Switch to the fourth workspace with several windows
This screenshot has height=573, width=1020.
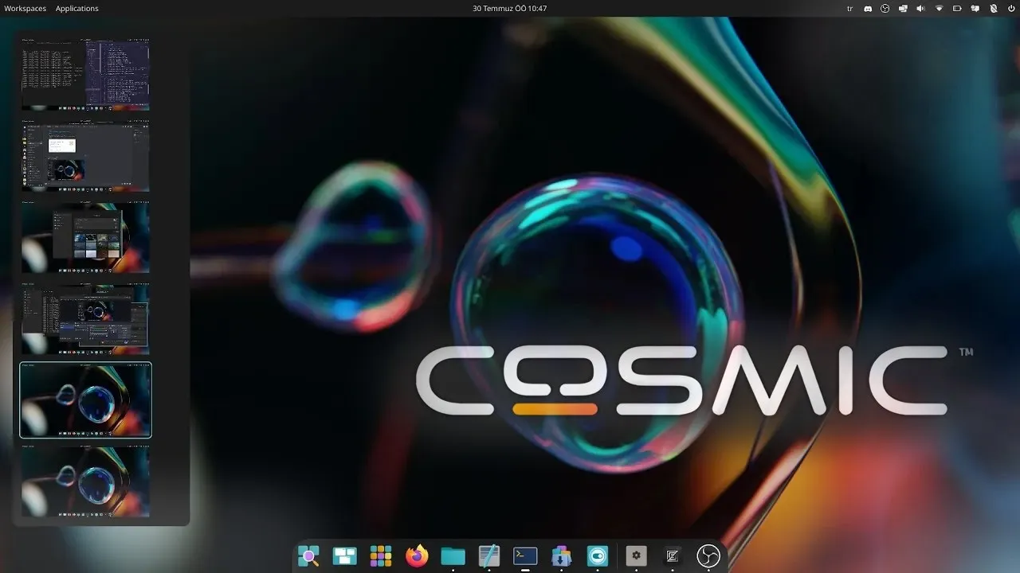pyautogui.click(x=85, y=318)
